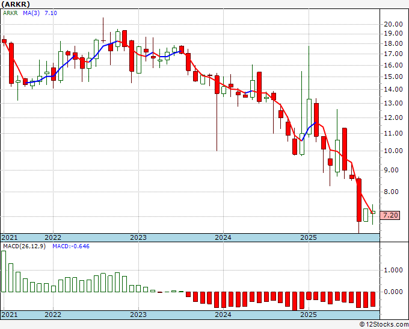Click the 15.00 price axis label
Viewport: 409px width, 329px height.
pyautogui.click(x=393, y=77)
